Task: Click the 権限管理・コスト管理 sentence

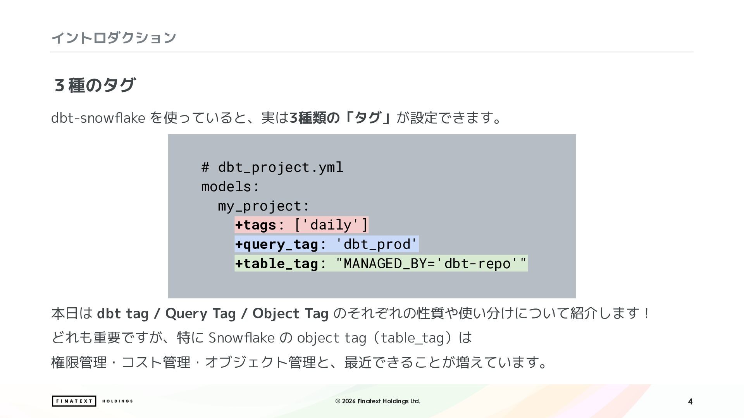Action: pos(299,362)
